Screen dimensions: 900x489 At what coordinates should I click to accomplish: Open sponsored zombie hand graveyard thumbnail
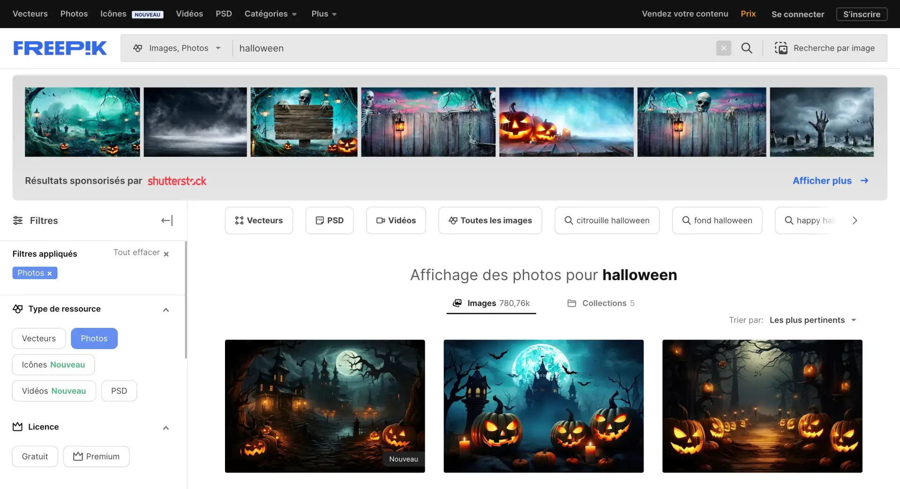822,122
